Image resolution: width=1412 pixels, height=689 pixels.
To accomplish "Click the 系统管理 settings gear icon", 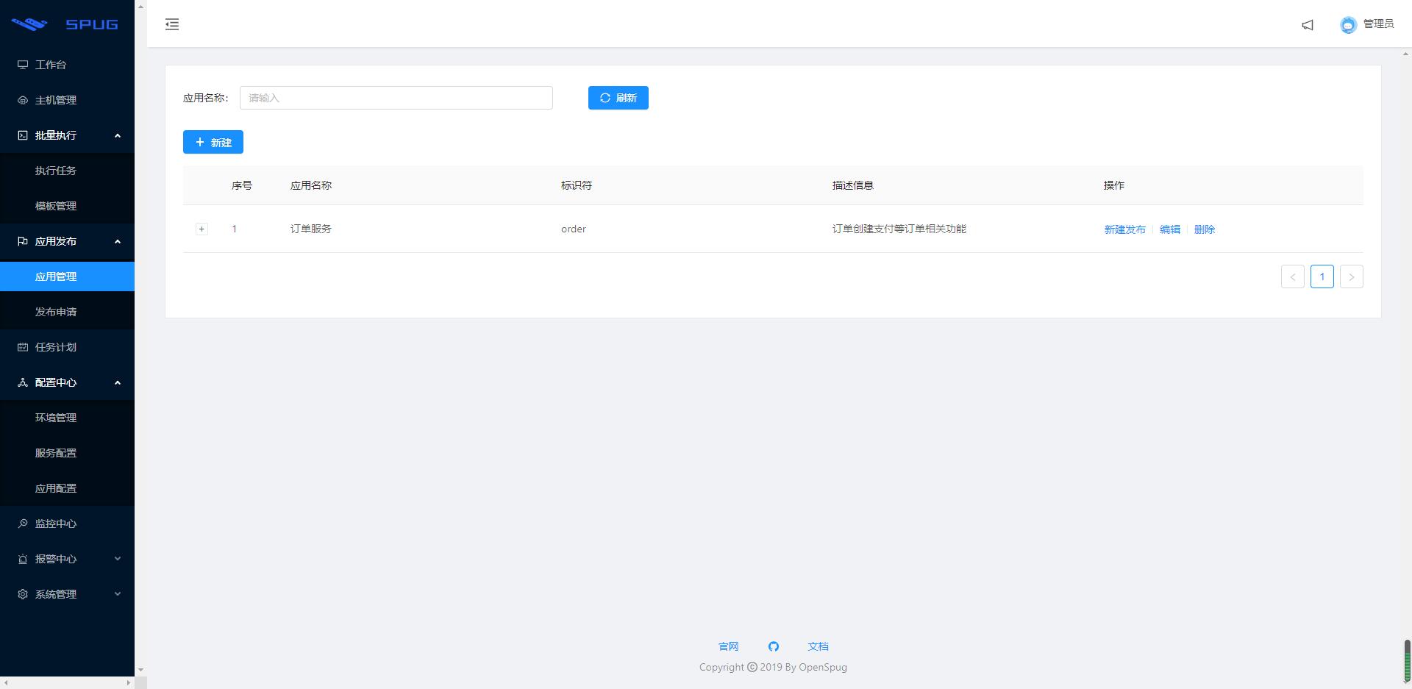I will [x=21, y=594].
